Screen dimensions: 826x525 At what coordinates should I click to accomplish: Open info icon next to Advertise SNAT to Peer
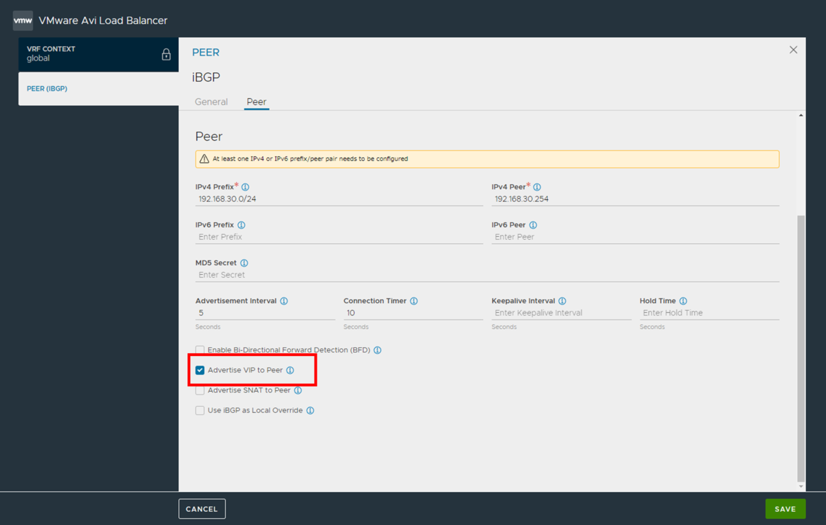[298, 390]
